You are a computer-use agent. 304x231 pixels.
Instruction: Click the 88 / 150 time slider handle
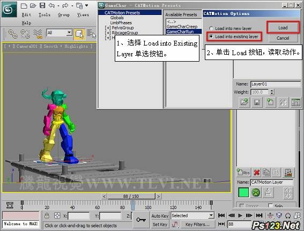[x=131, y=196]
